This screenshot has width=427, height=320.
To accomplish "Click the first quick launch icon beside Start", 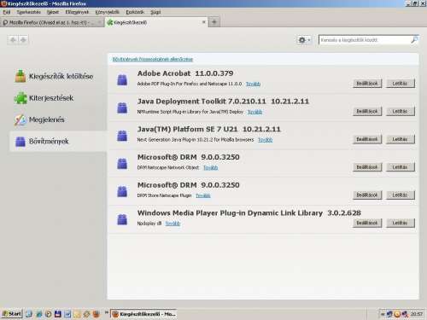I will click(x=29, y=314).
